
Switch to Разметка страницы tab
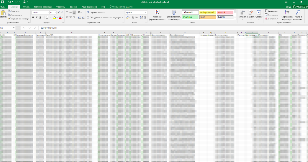tap(43, 7)
